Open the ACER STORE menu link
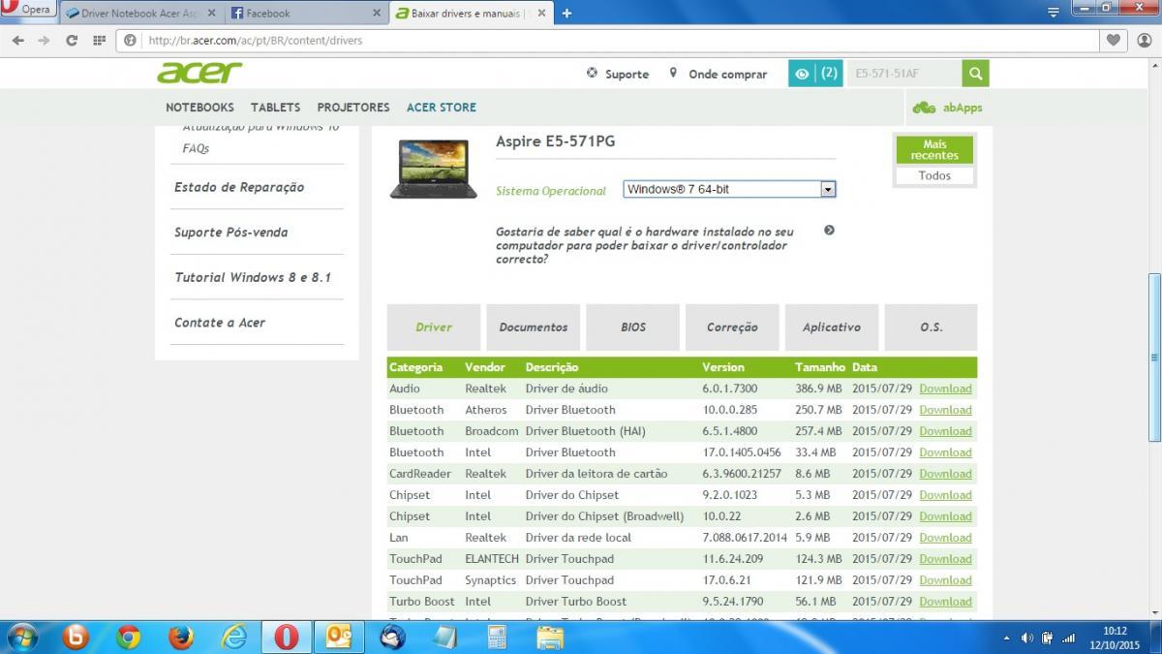This screenshot has width=1162, height=654. pyautogui.click(x=442, y=108)
